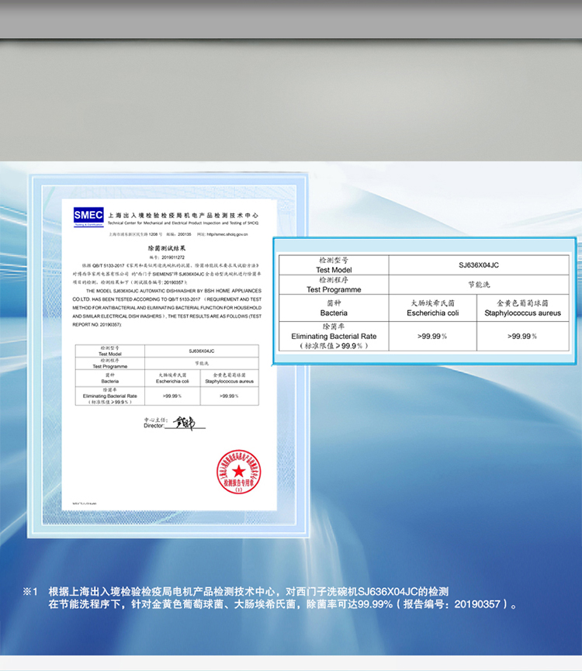
Task: Click the Chinese header 上海出入境检验检疫局机电产品检测技术中心
Action: click(x=183, y=215)
